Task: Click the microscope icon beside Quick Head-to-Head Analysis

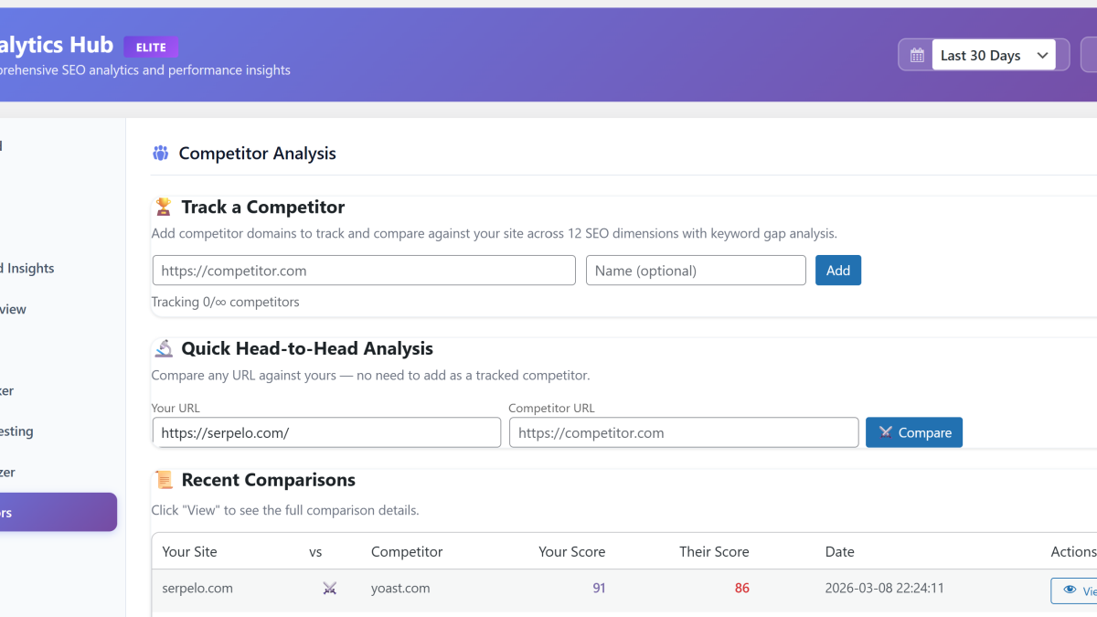Action: 163,348
